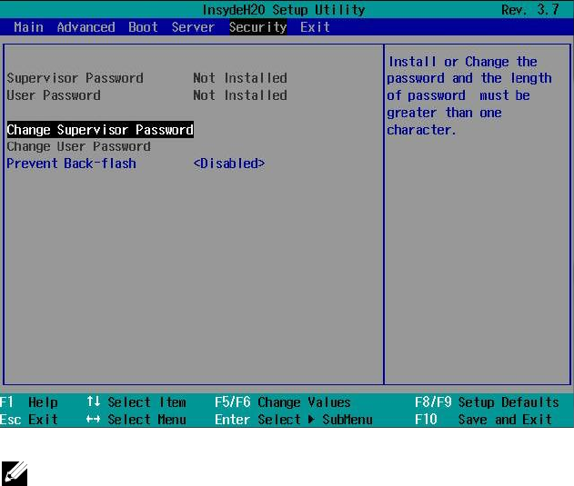Click the Security tab
This screenshot has height=486, width=574.
point(258,27)
